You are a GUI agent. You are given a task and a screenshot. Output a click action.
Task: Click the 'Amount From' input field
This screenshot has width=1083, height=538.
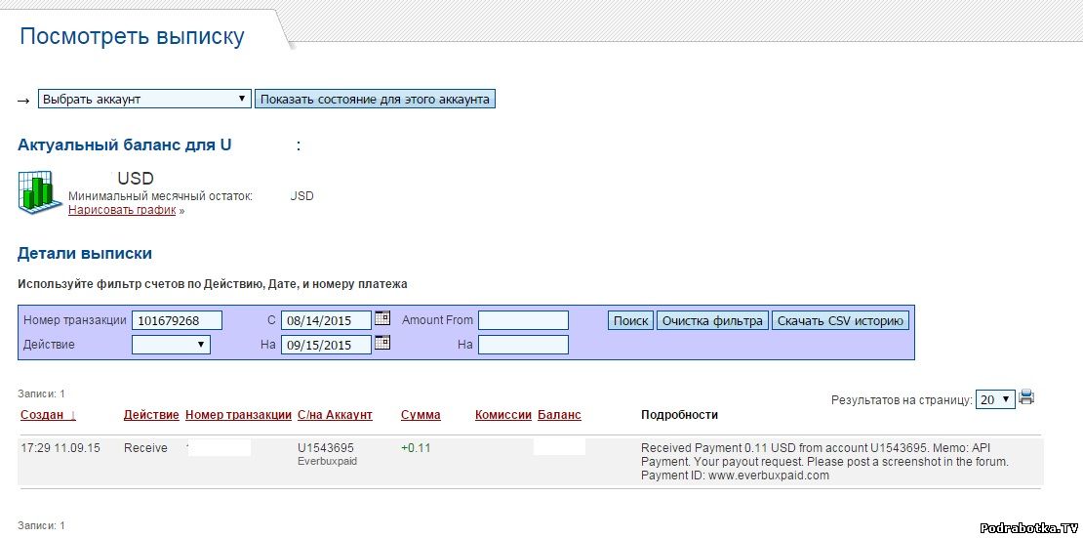523,320
